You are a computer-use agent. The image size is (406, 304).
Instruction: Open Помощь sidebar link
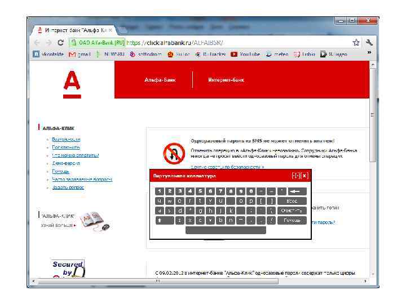point(60,171)
